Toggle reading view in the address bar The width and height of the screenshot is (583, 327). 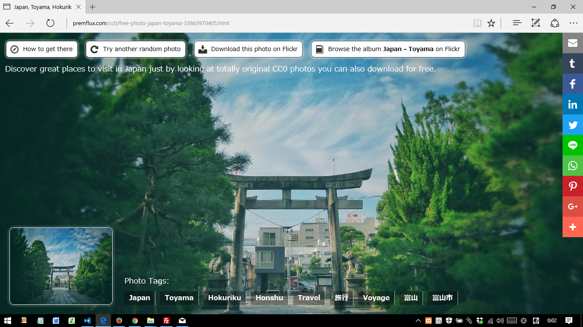tap(477, 23)
